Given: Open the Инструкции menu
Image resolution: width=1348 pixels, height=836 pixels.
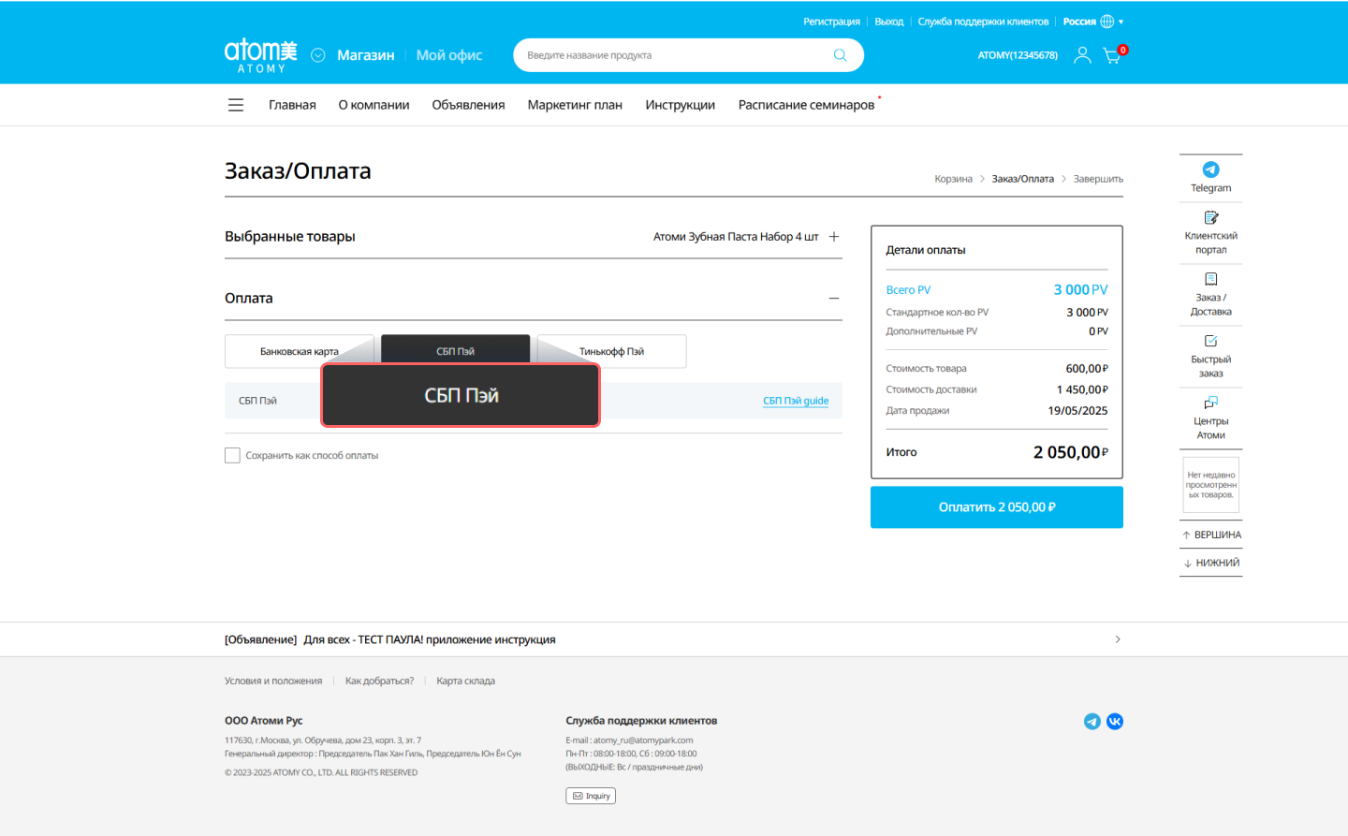Looking at the screenshot, I should [680, 105].
